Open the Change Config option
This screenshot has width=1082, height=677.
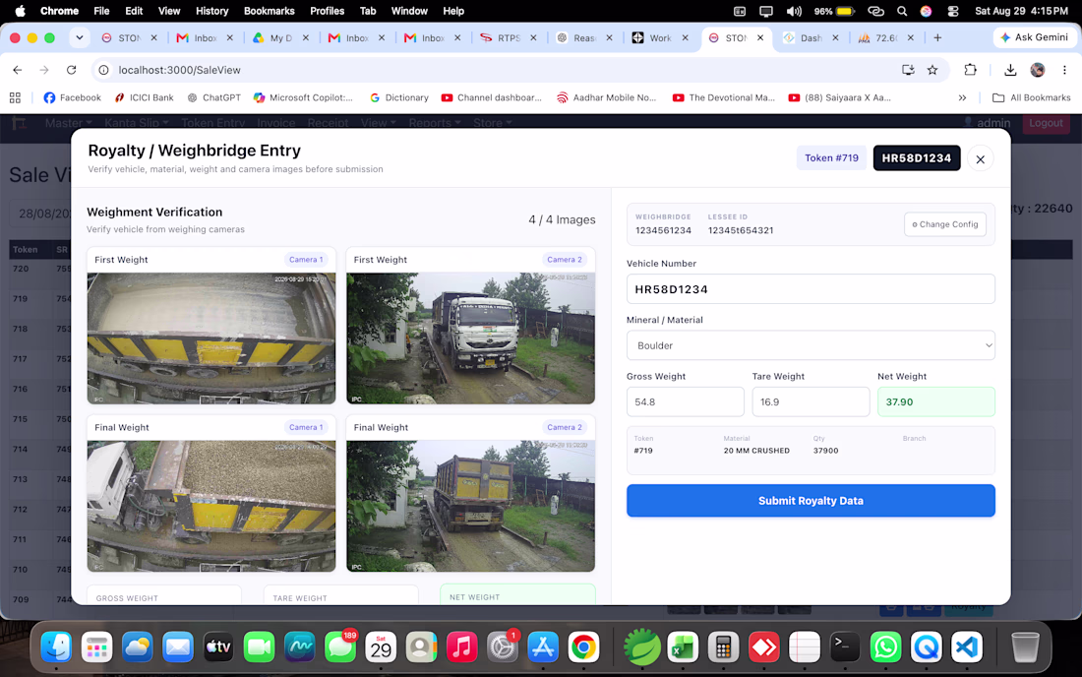(x=944, y=224)
